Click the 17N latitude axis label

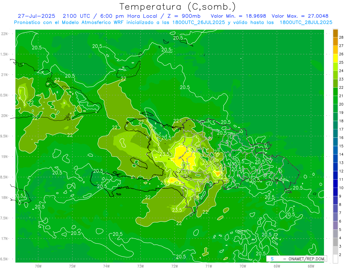[4, 239]
